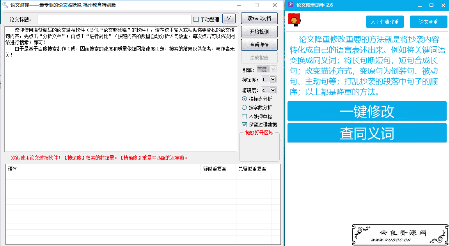
Task: Open the disabled 引擎 百度 dropdown
Action: (266, 69)
